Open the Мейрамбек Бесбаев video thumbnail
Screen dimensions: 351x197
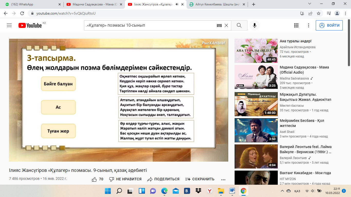256,130
